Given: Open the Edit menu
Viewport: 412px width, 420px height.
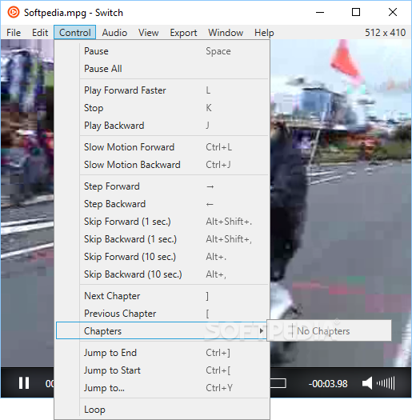Looking at the screenshot, I should tap(40, 33).
